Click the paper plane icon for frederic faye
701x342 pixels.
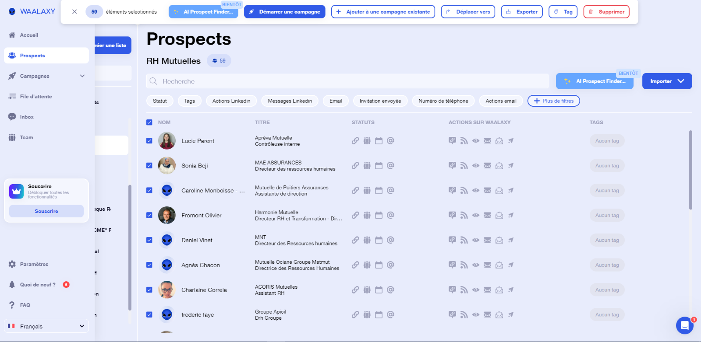[511, 315]
